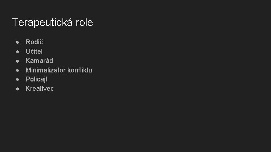271x152 pixels.
Task: Click the Kreativec list item text
Action: point(40,89)
